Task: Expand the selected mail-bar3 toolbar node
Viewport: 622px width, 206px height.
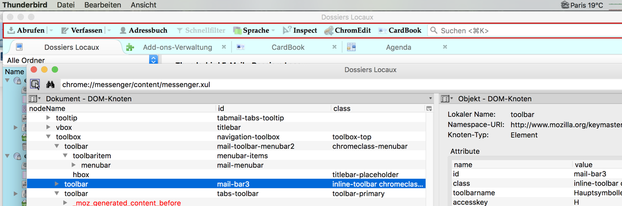Action: pos(57,184)
